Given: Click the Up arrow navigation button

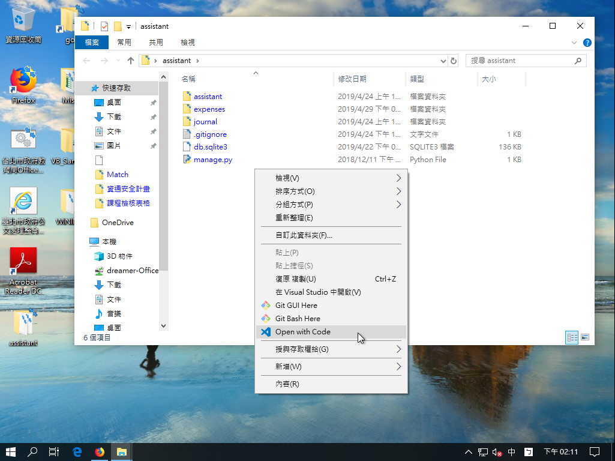Looking at the screenshot, I should tap(131, 61).
